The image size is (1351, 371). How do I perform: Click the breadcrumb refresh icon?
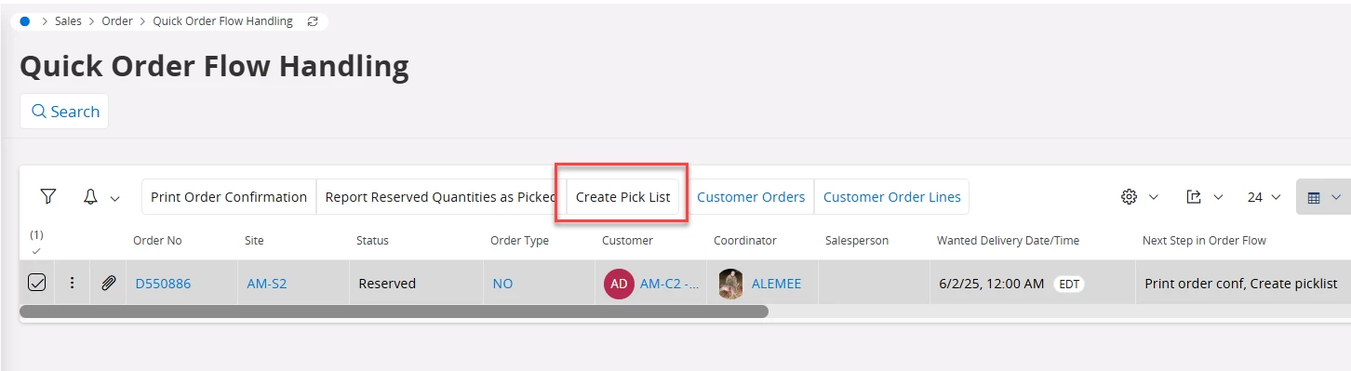[313, 20]
